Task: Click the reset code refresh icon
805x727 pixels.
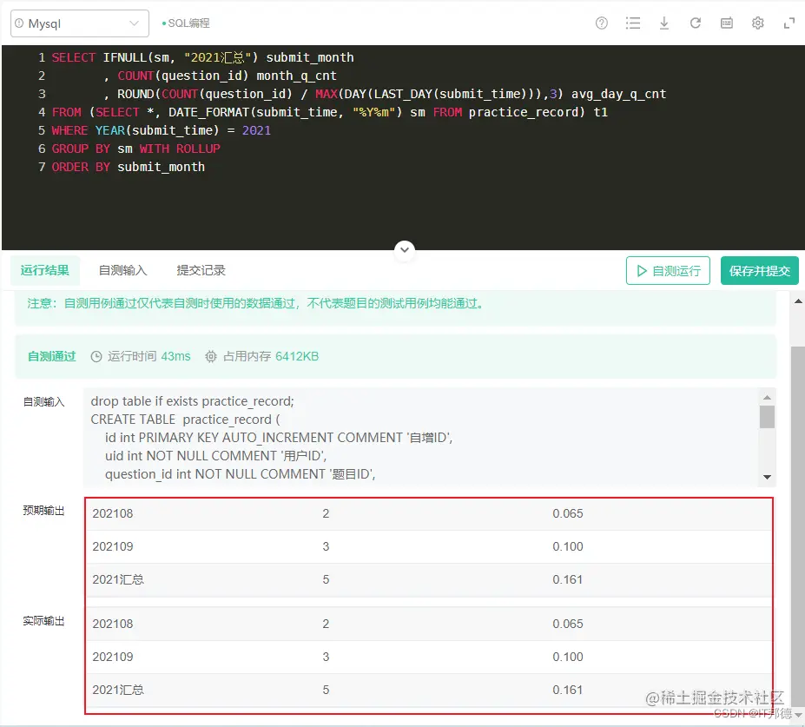Action: 695,23
